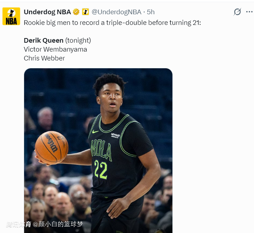Click the New Age sponsor patch on jersey
The width and height of the screenshot is (254, 233).
tap(115, 136)
